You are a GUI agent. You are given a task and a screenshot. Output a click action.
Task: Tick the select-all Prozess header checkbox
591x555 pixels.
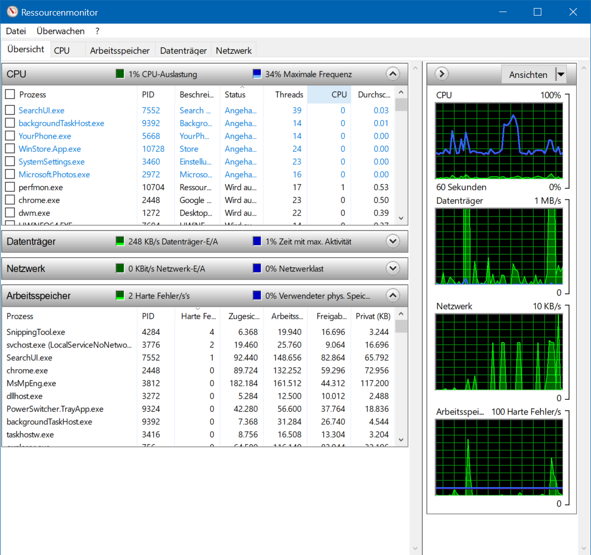point(10,94)
